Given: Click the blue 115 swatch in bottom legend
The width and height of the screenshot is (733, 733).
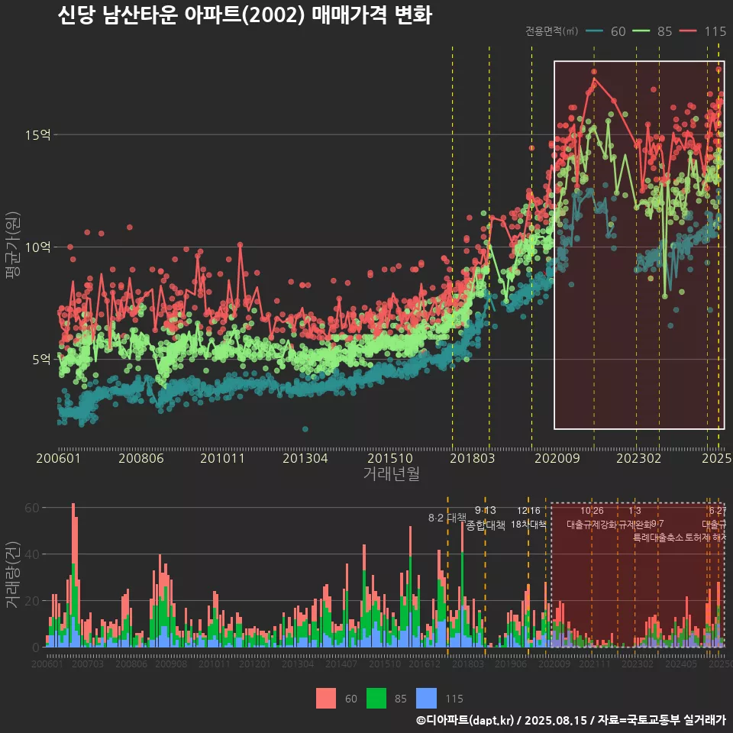Looking at the screenshot, I should [426, 699].
